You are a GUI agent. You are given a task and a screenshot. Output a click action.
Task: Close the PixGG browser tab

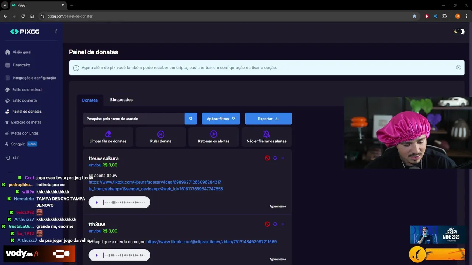coord(63,5)
